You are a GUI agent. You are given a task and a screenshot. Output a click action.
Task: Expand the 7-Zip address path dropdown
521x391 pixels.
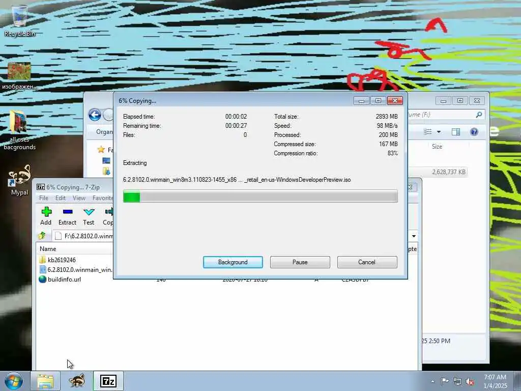(414, 236)
